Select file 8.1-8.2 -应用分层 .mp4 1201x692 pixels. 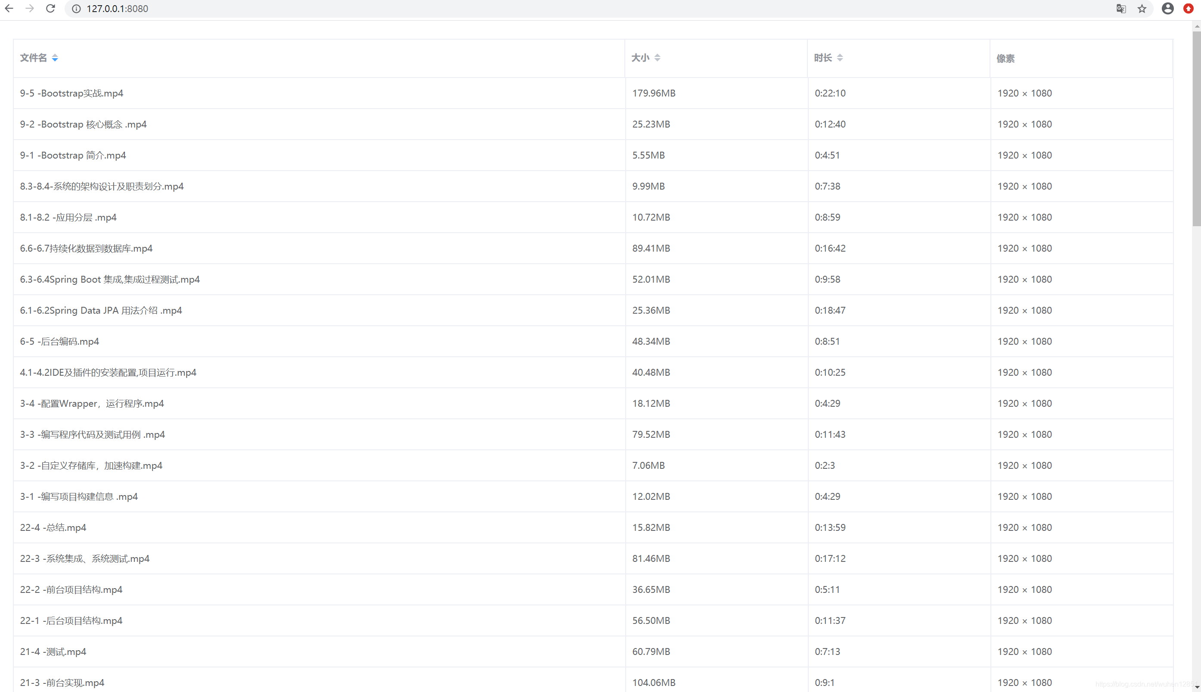pyautogui.click(x=68, y=217)
